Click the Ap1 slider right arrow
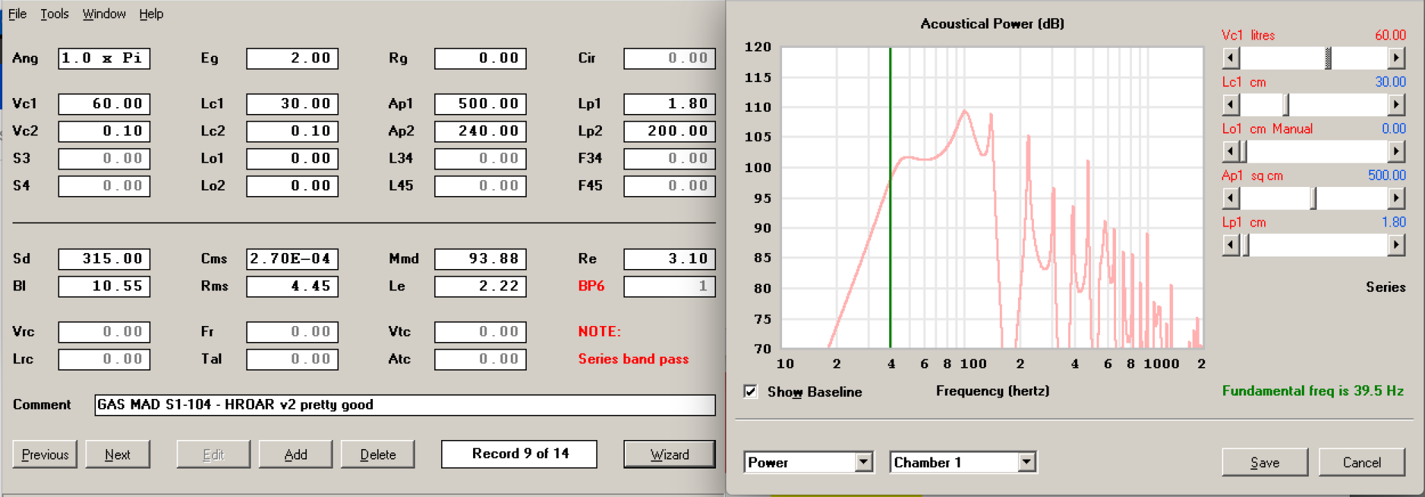 (1396, 198)
